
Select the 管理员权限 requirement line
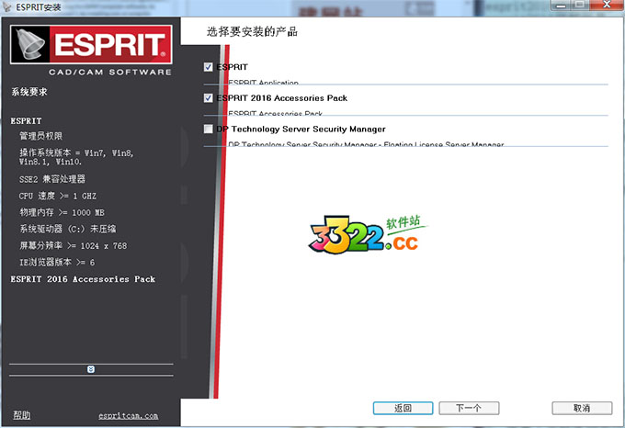click(41, 136)
